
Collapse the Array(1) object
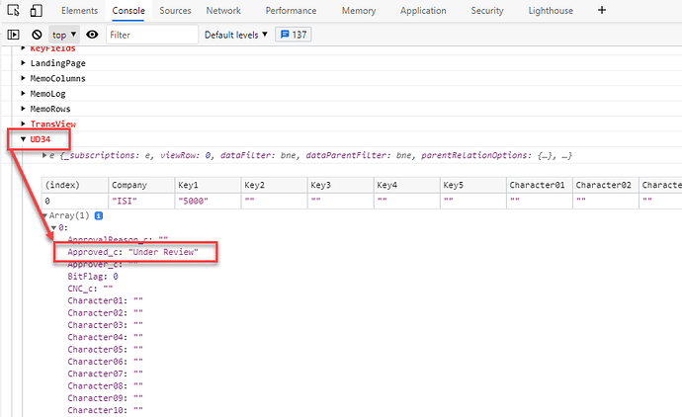click(x=44, y=214)
